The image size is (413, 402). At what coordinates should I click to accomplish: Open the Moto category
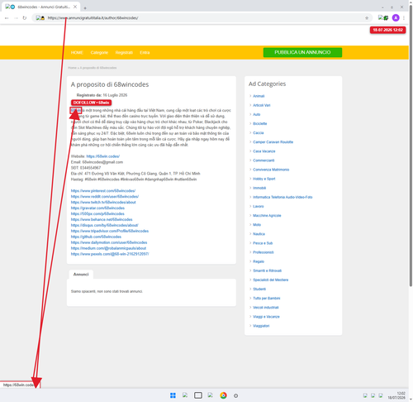(257, 225)
